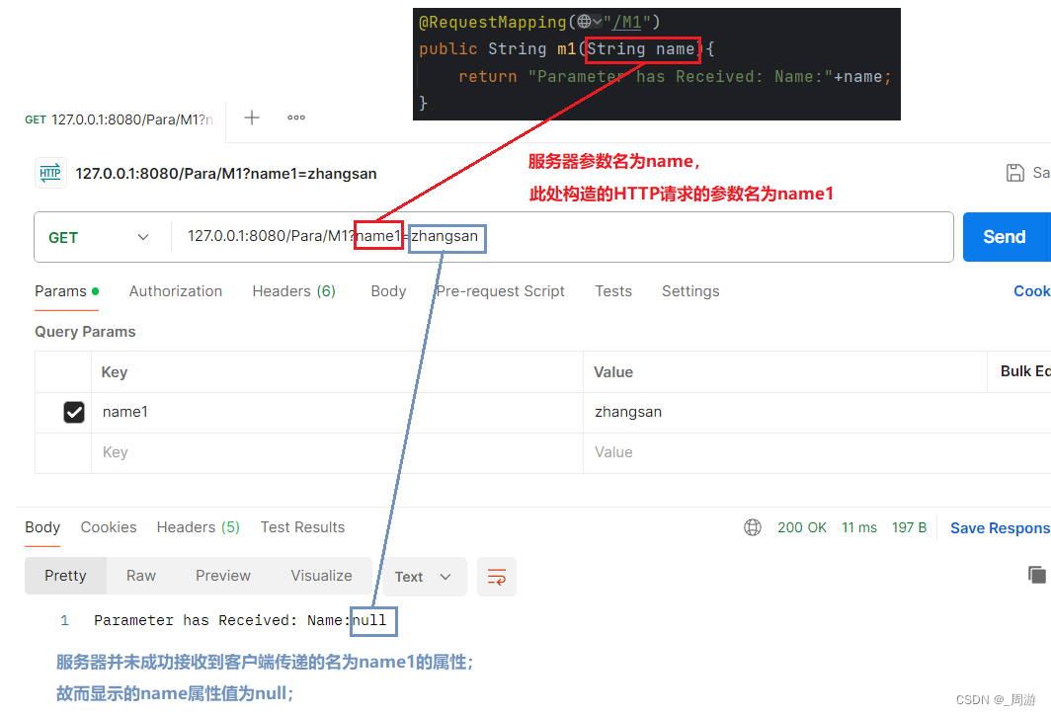Open the request Settings tab
1051x715 pixels.
coord(690,291)
